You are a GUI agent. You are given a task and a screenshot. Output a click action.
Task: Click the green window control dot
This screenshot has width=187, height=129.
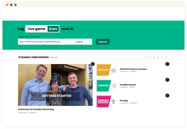pos(15,5)
